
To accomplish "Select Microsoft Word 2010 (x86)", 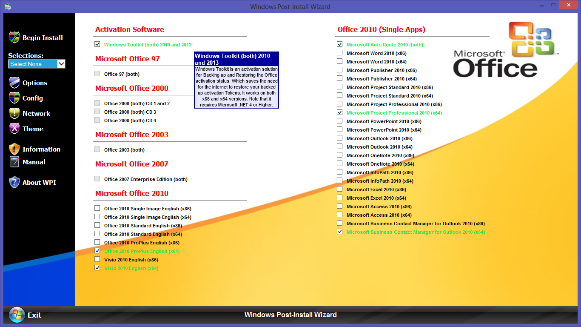I will [339, 53].
